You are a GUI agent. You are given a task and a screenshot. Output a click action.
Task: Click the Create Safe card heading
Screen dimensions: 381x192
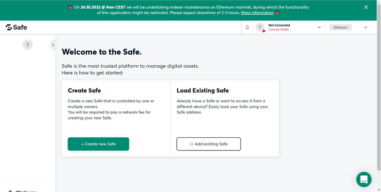click(x=84, y=90)
